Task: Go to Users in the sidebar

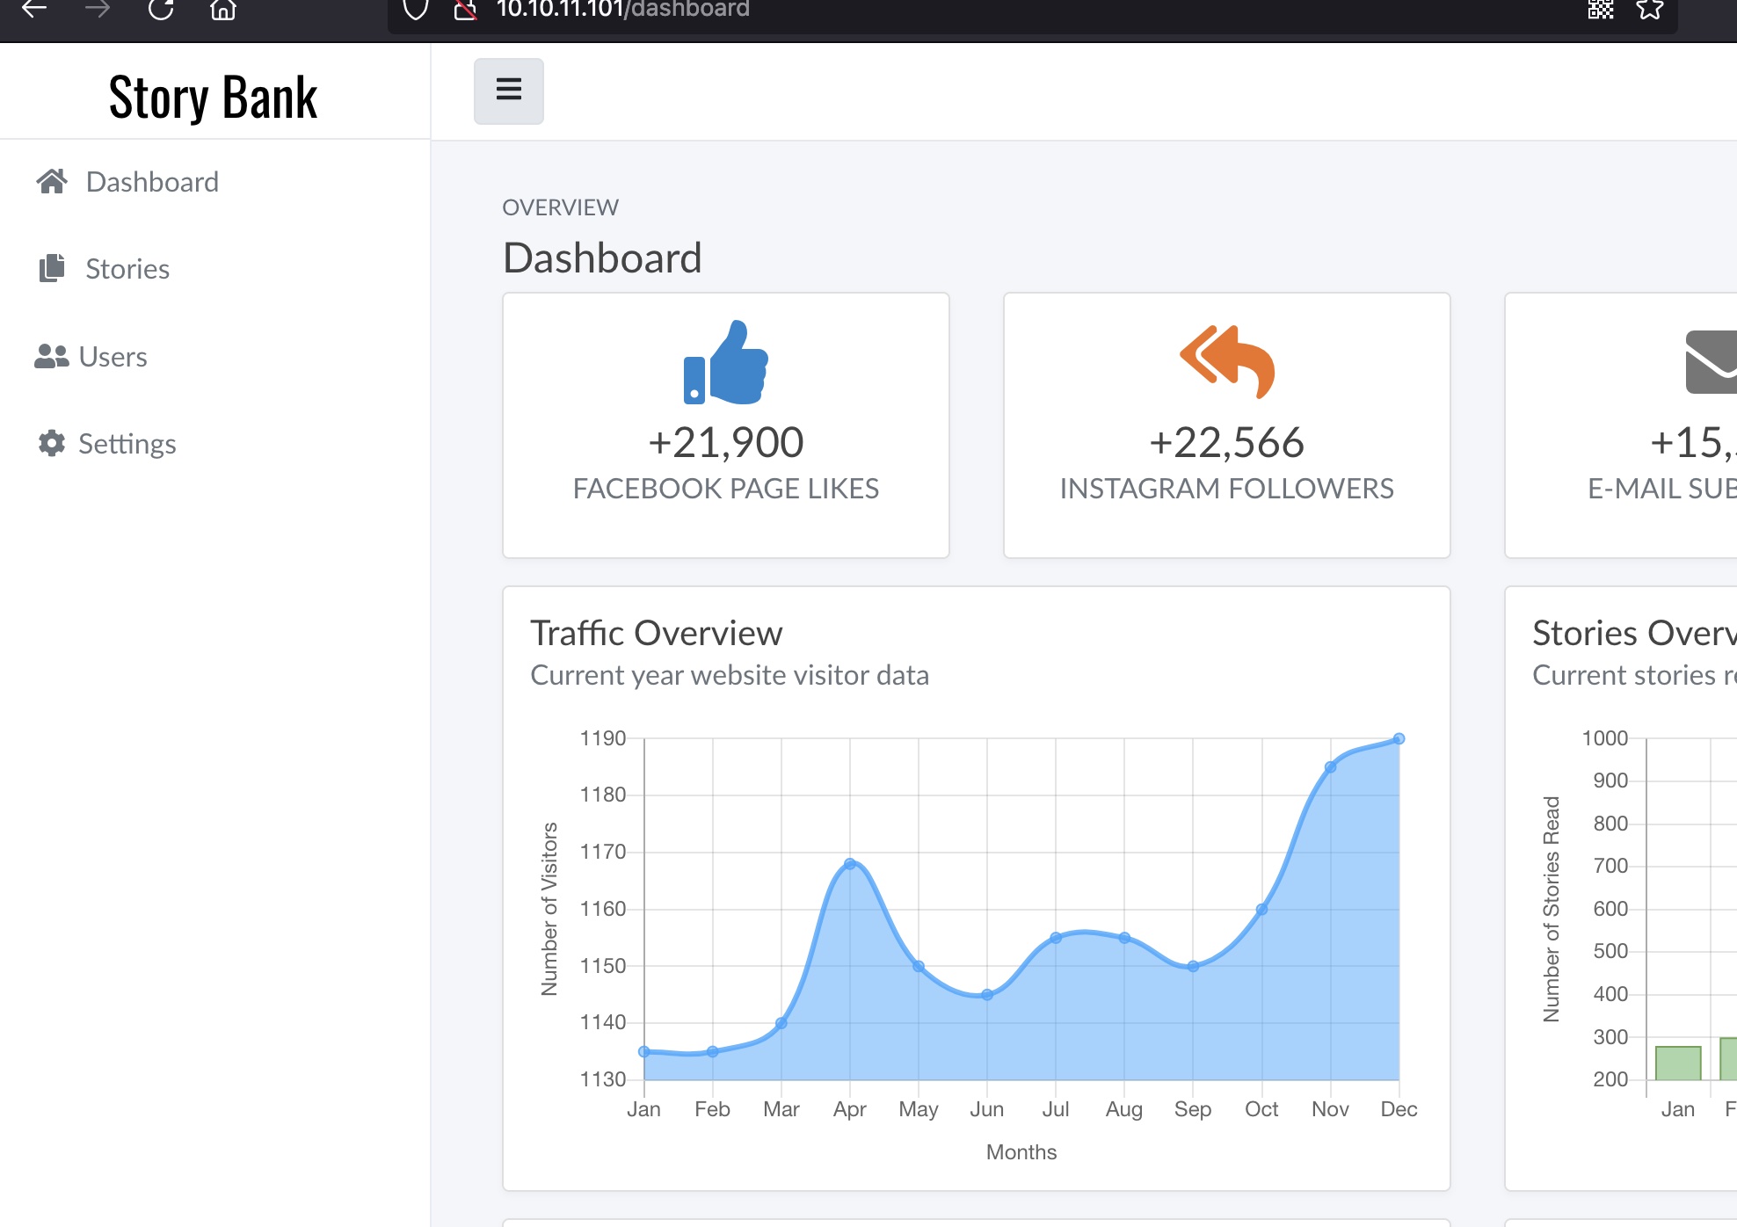Action: (x=112, y=357)
